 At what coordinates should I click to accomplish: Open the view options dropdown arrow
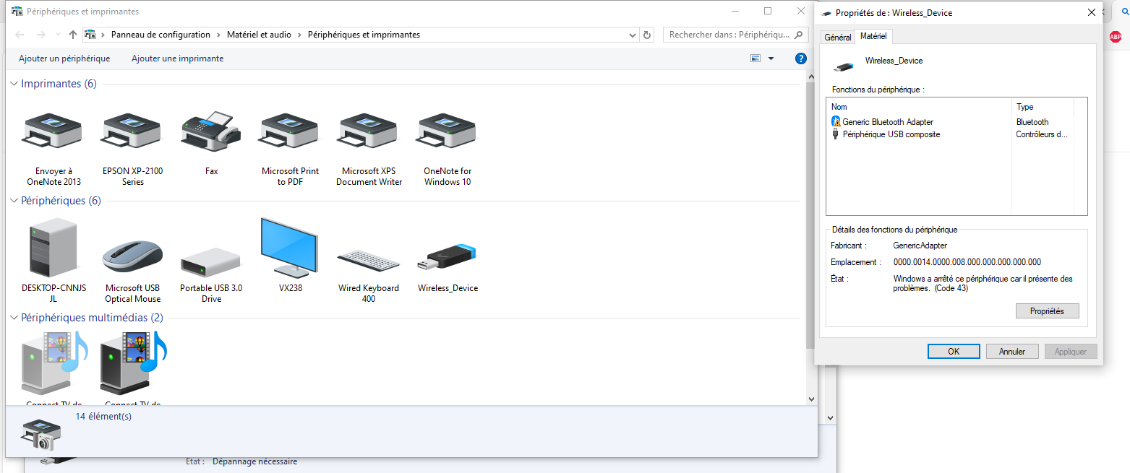tap(771, 58)
